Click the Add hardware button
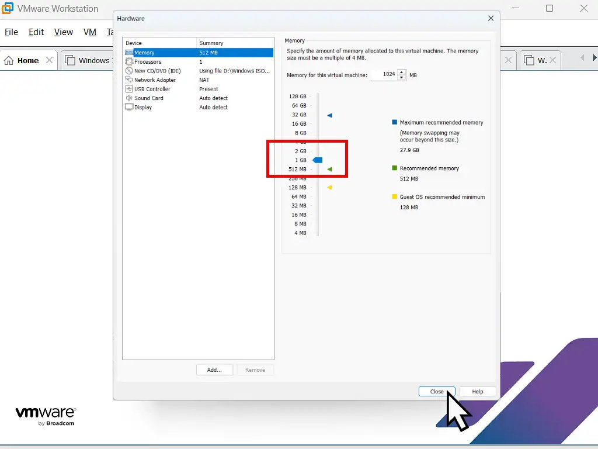The height and width of the screenshot is (449, 598). tap(214, 369)
